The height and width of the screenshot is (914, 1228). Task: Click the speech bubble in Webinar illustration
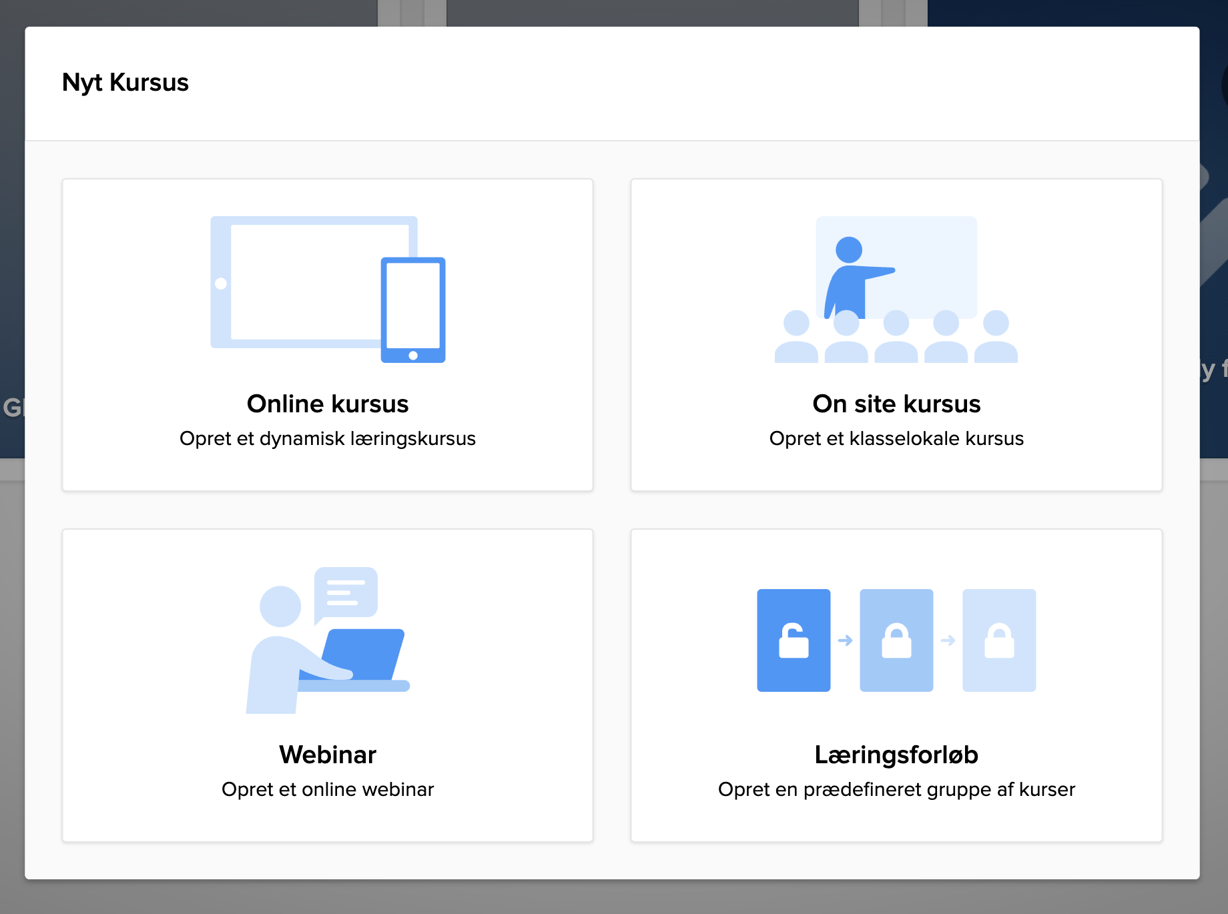(346, 592)
